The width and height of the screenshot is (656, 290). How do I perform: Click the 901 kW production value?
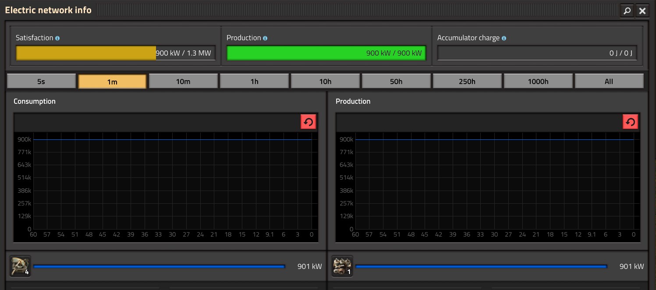coord(631,266)
